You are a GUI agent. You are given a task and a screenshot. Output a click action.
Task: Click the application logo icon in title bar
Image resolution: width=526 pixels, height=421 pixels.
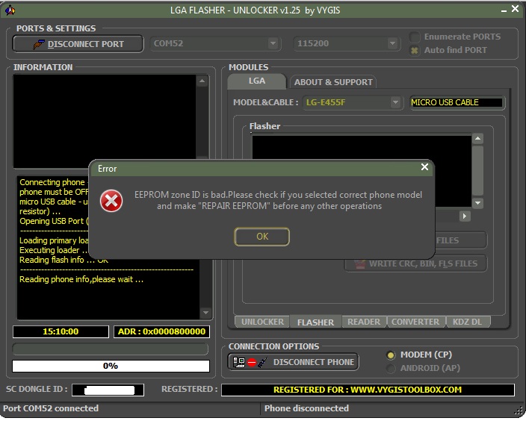pyautogui.click(x=10, y=10)
